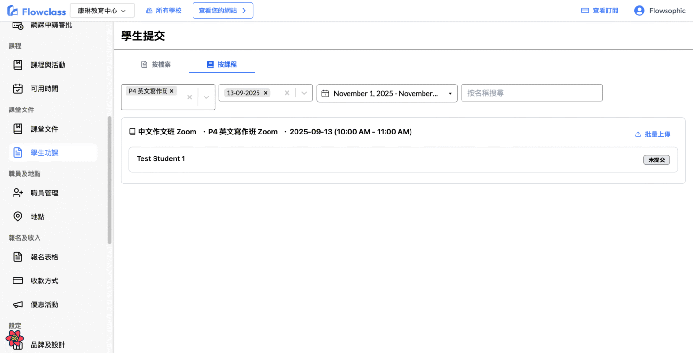The image size is (693, 353).
Task: Select the 按課程 tab
Action: (x=222, y=64)
